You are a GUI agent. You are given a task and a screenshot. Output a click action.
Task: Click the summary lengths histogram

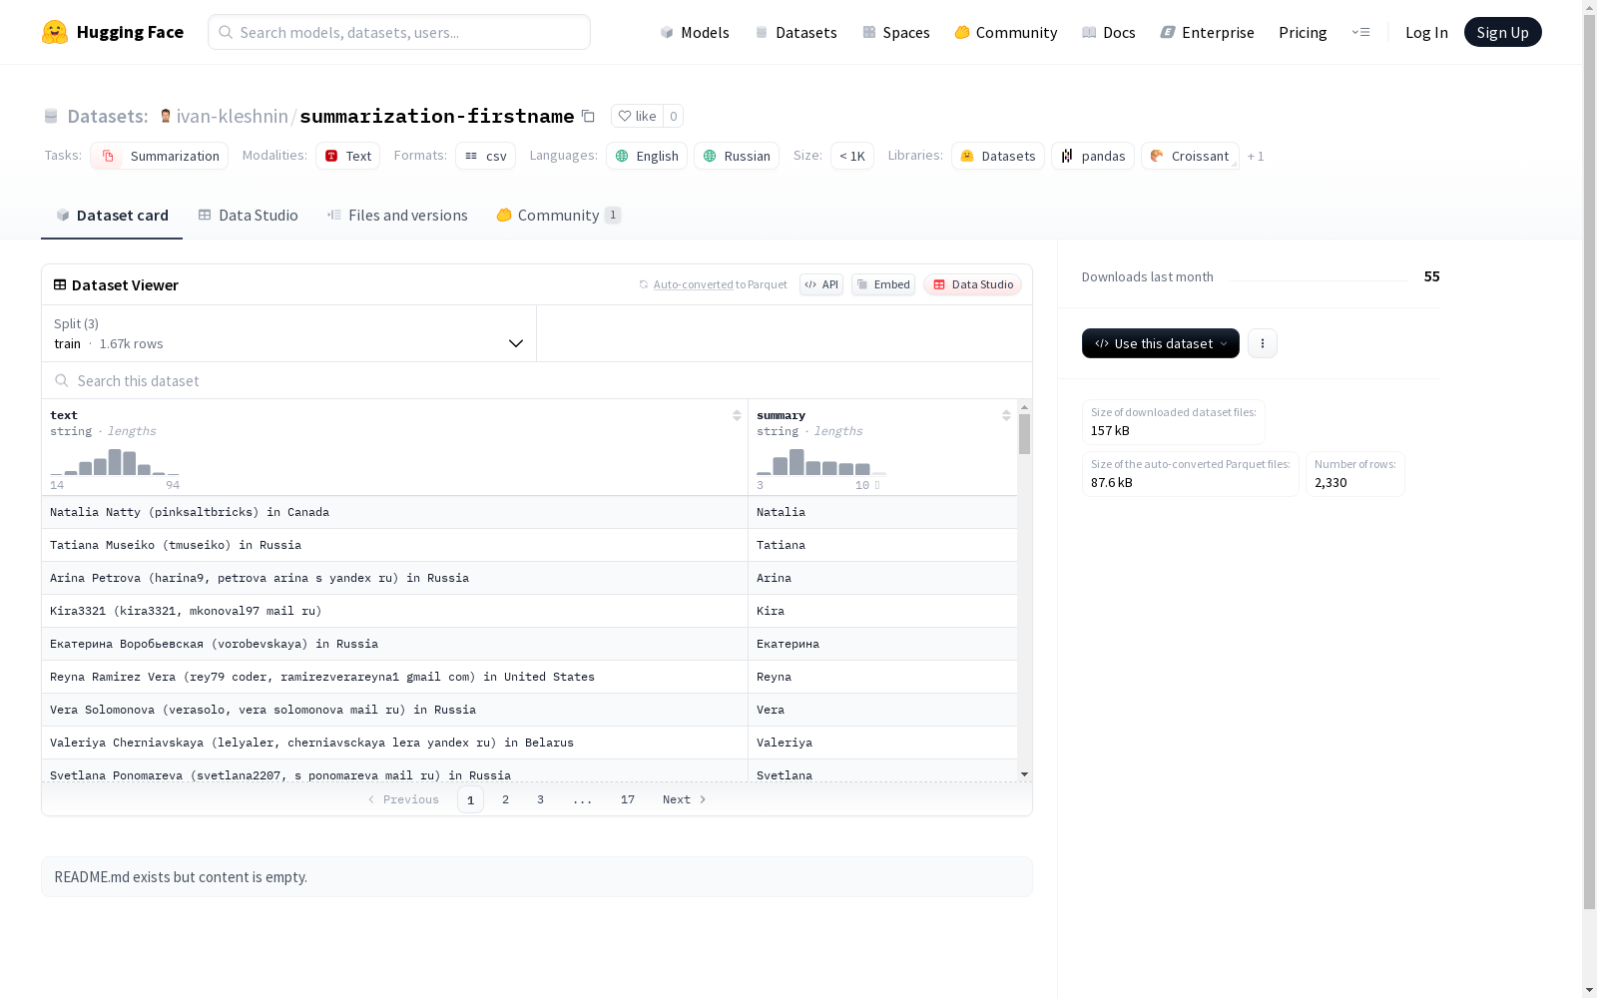tap(820, 462)
